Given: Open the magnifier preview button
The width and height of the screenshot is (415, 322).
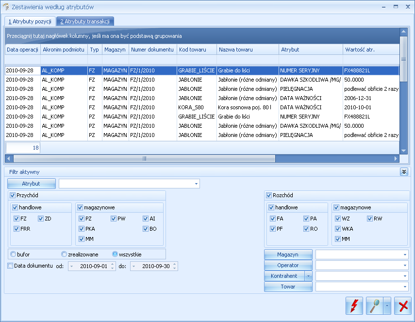Looking at the screenshot, I should coord(375,305).
